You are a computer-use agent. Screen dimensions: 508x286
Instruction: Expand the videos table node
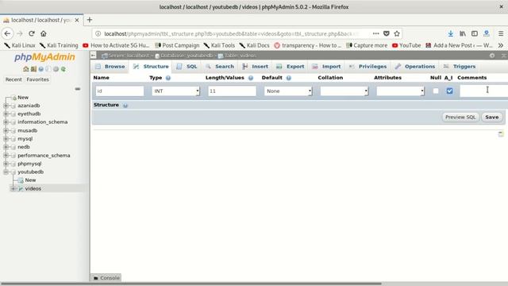pos(13,188)
